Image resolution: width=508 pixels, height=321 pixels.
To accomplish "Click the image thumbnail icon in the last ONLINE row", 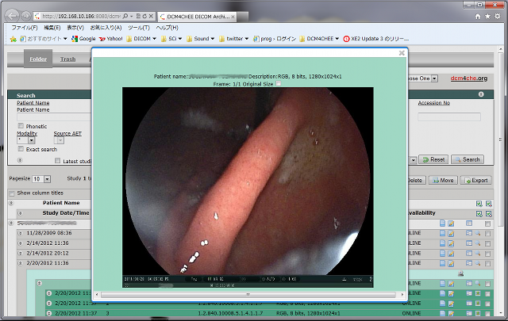I will (478, 313).
